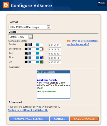
Task: Select the white swatch for Title
Action: [34, 58]
